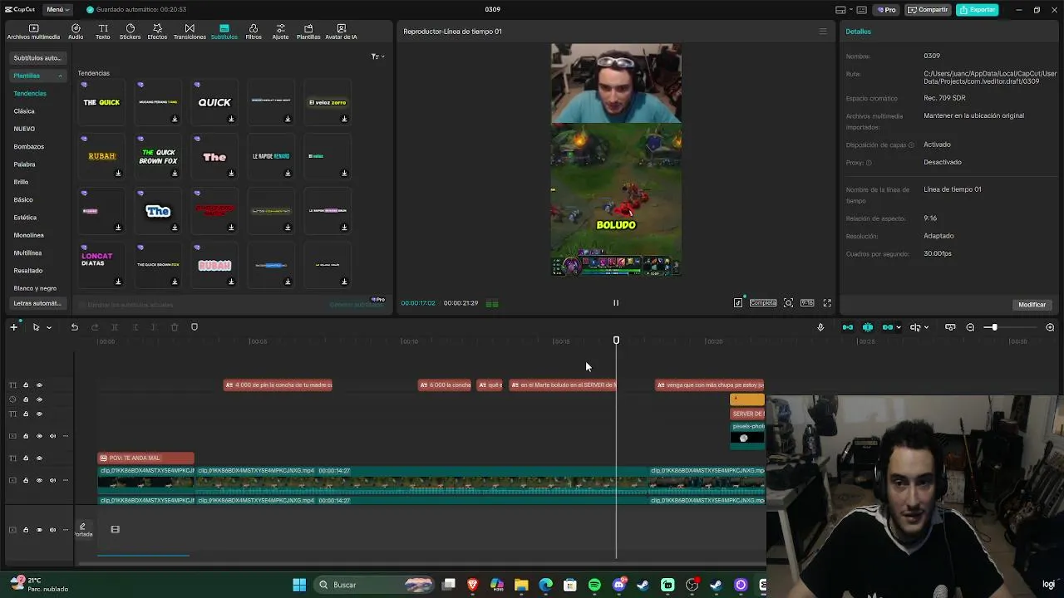Viewport: 1064px width, 598px height.
Task: Zoom in the timeline with plus magnifier
Action: pyautogui.click(x=1050, y=327)
